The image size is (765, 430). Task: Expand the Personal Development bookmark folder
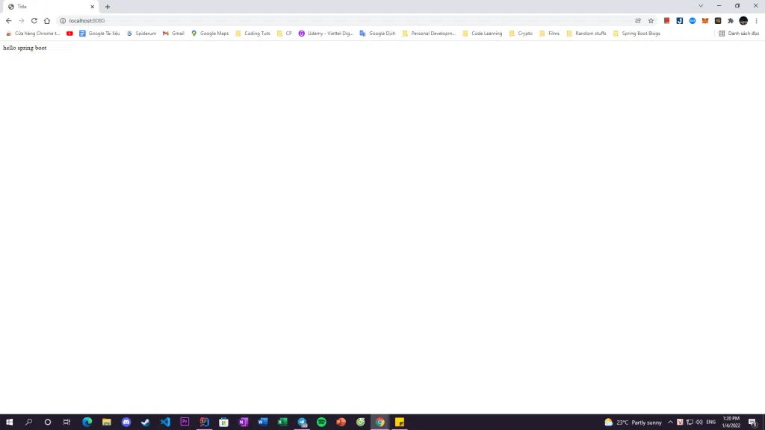[430, 33]
